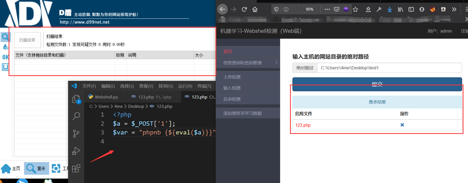This screenshot has width=468, height=183.
Task: Open VS Code Explorer in activity bar
Action: (x=76, y=99)
